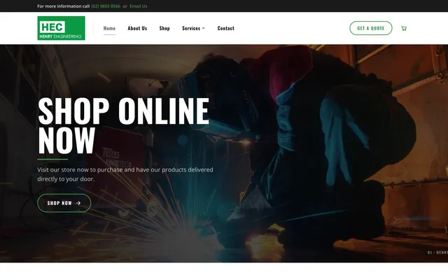The height and width of the screenshot is (280, 448).
Task: Expand the Services dropdown chevron
Action: [x=204, y=28]
